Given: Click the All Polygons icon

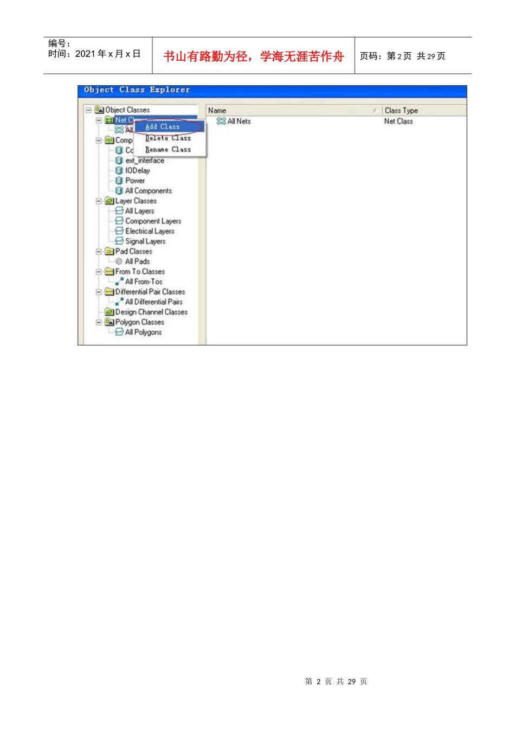Looking at the screenshot, I should (x=119, y=332).
